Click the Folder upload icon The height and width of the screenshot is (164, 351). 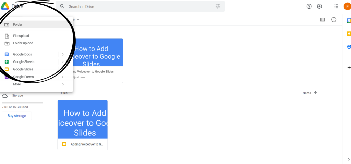click(x=7, y=43)
